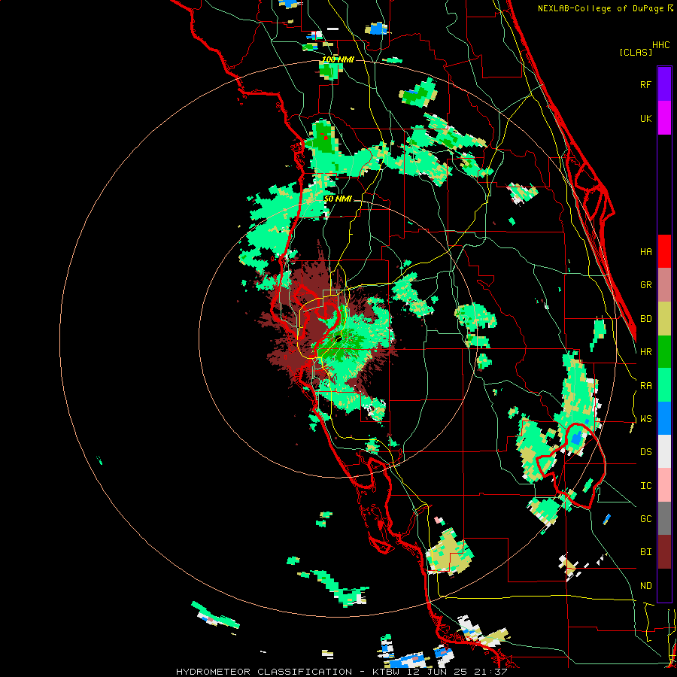Click the ND legend label
This screenshot has height=677, width=677.
coord(645,586)
